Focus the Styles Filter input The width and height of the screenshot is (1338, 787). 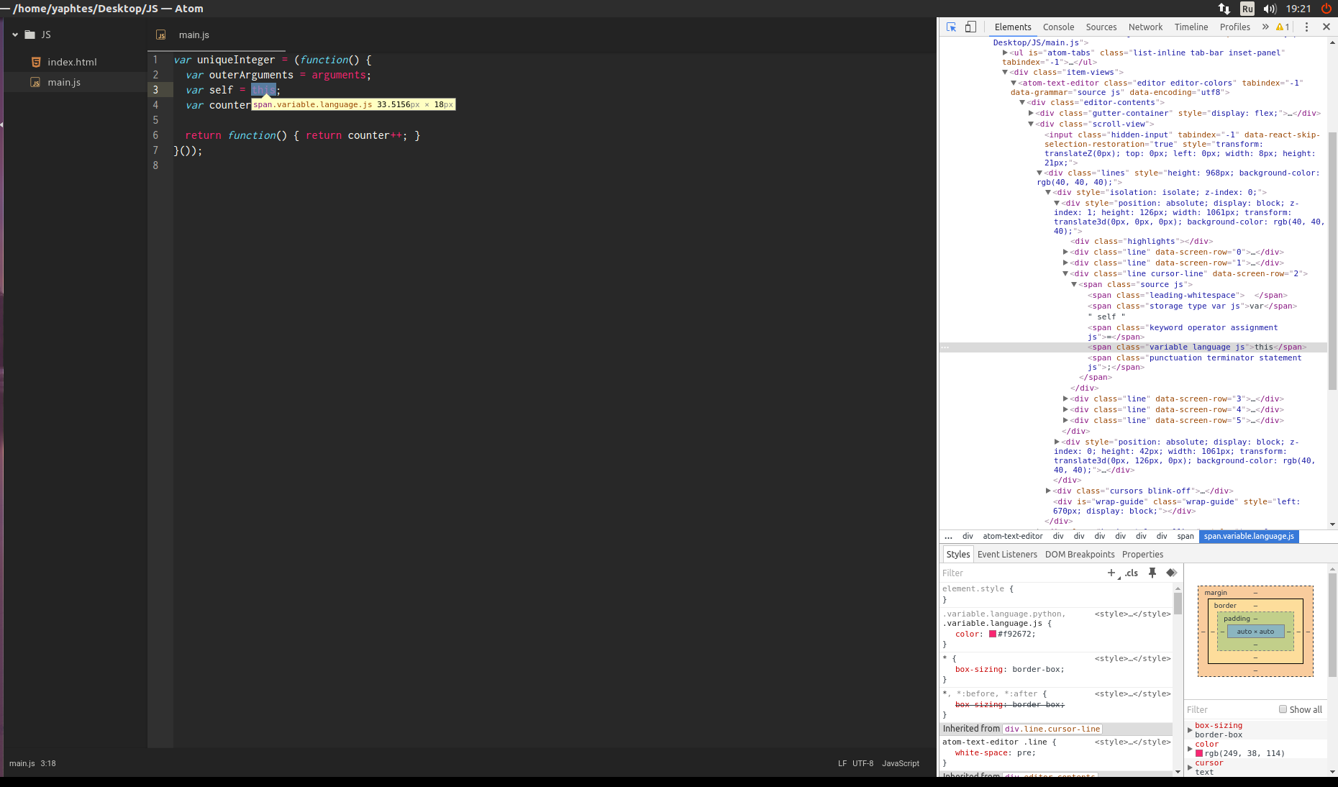click(x=1021, y=573)
